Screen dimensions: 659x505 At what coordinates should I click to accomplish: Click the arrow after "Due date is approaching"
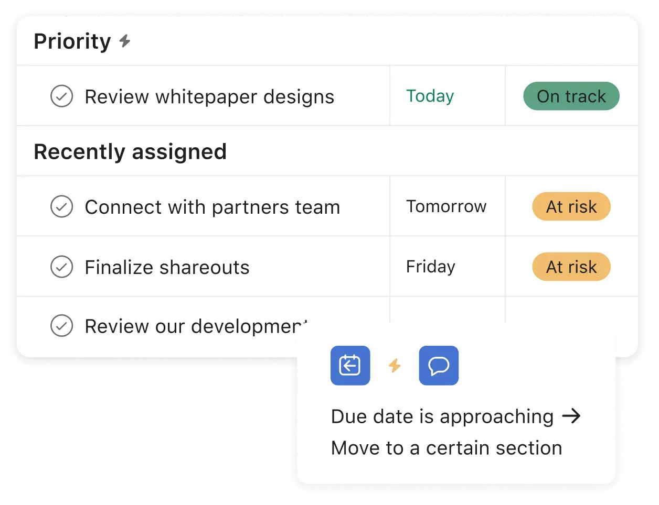(571, 416)
